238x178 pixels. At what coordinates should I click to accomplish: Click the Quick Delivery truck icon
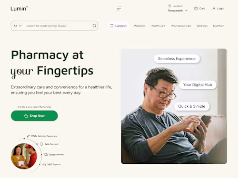tap(46, 154)
